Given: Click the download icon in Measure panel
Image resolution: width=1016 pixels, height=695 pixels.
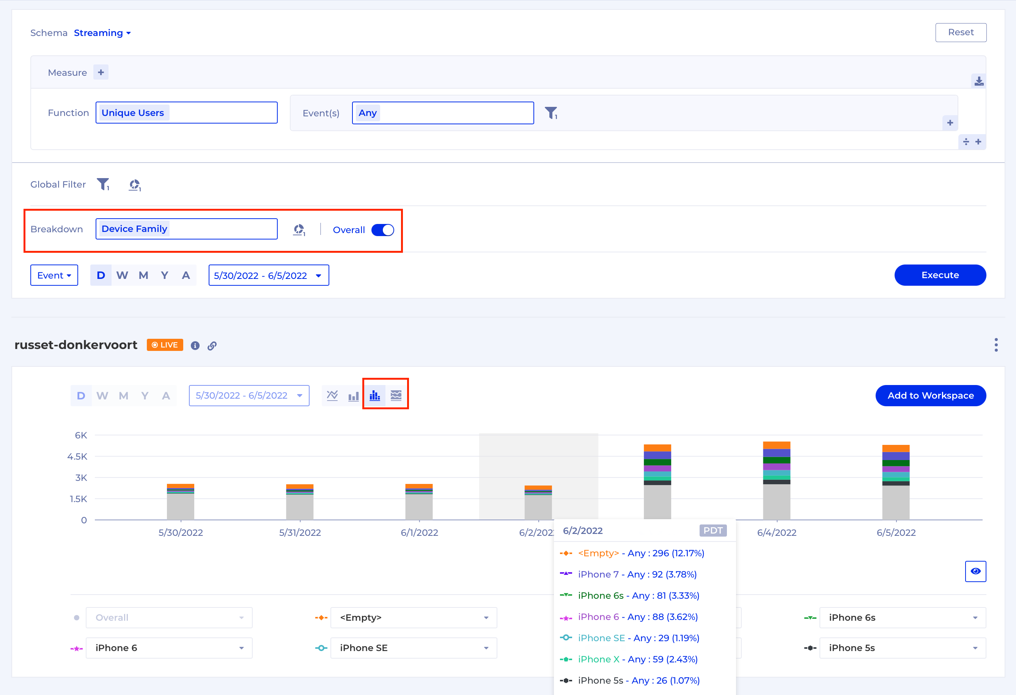Looking at the screenshot, I should tap(978, 81).
